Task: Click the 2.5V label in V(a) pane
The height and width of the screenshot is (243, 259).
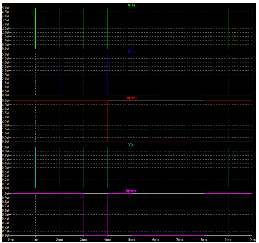Action: tap(6, 28)
